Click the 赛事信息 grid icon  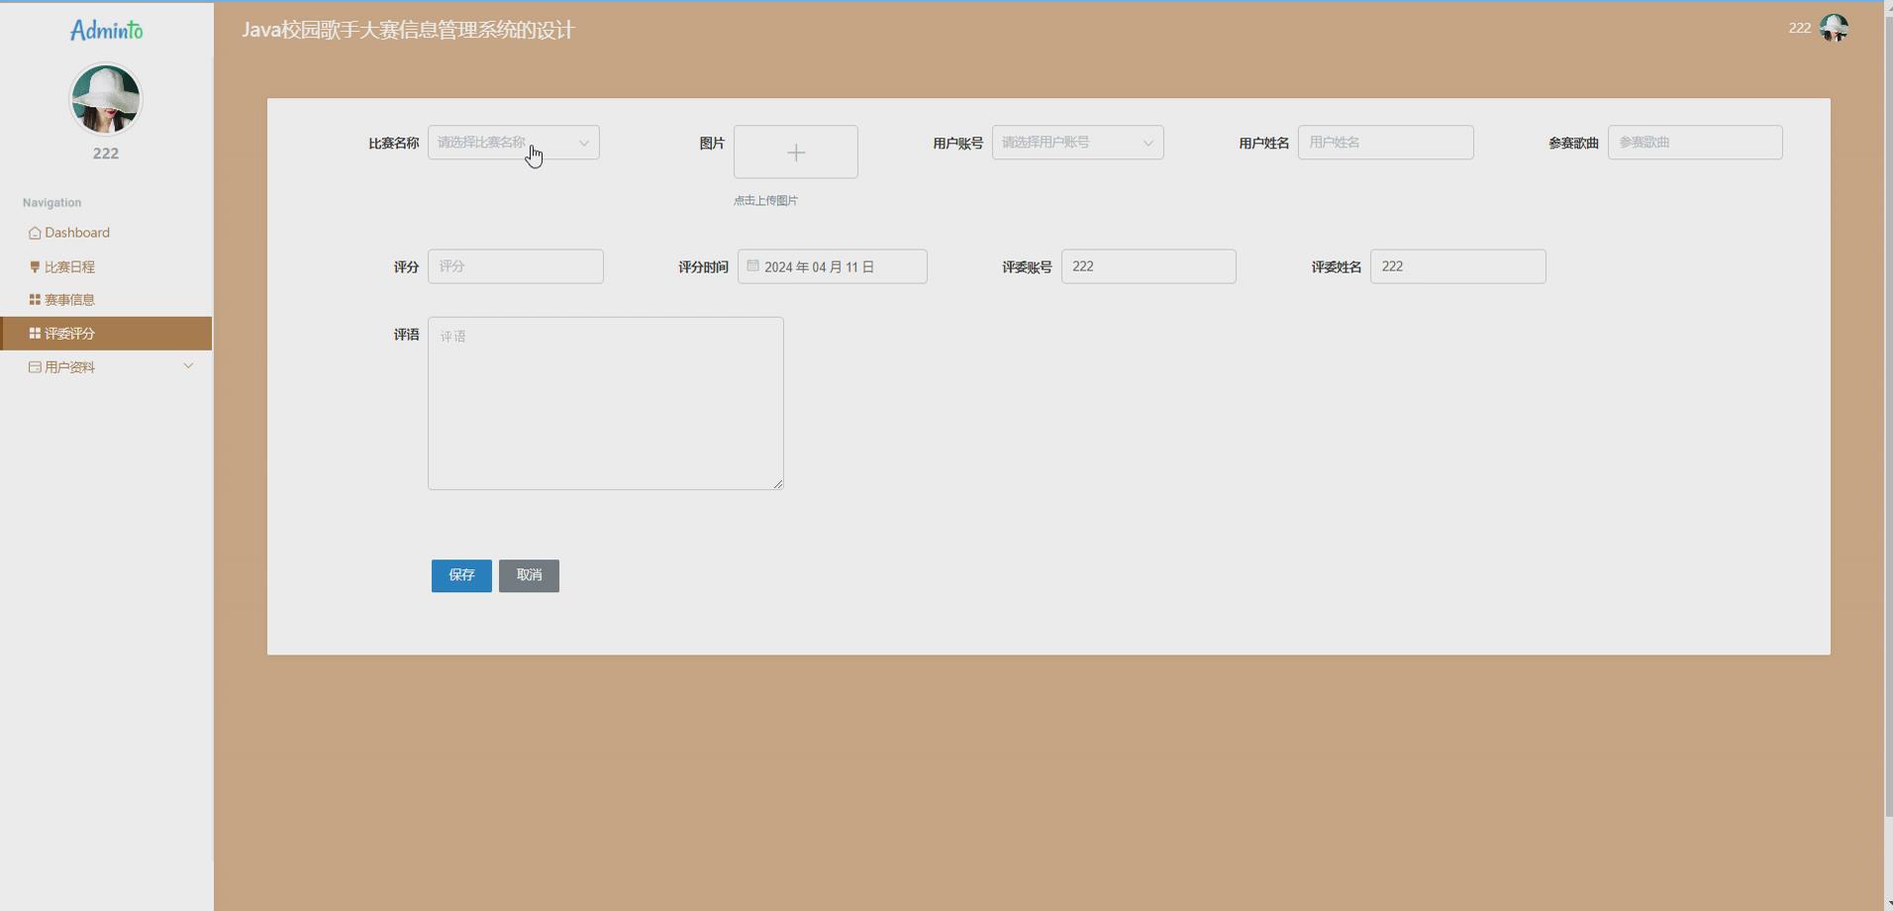pos(35,299)
